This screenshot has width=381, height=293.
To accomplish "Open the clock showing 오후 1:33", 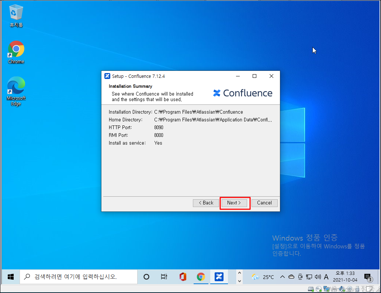I will point(345,277).
